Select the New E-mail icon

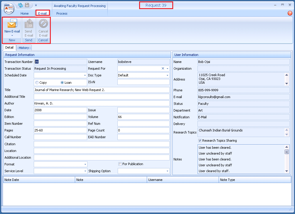(x=12, y=25)
